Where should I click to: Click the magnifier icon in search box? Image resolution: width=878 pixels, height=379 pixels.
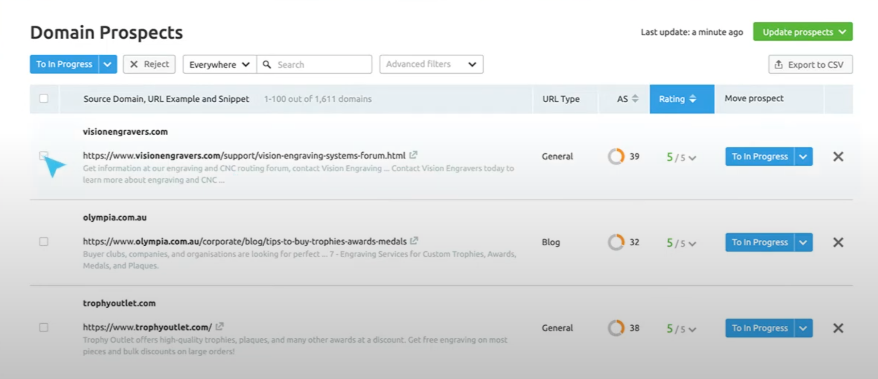(x=267, y=64)
